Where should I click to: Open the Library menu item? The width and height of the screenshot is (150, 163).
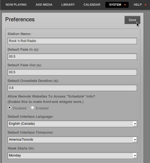[68, 5]
